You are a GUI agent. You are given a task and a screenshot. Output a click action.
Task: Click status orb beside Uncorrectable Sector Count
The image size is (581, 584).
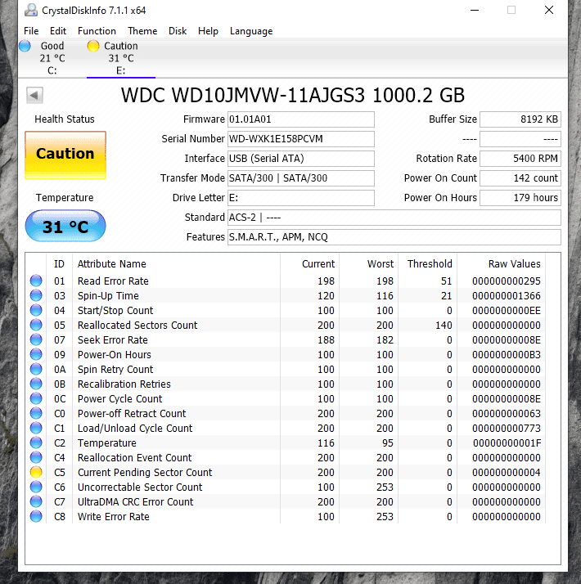tap(36, 487)
